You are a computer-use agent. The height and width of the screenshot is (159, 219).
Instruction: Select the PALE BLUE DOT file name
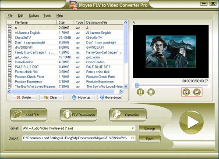click(27, 67)
